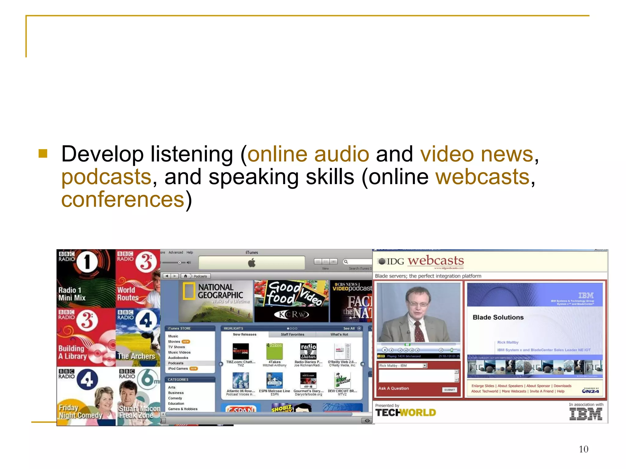Screen dimensions: 626x469
Task: Click the eye icon in iTunes bottom bar
Action: click(x=367, y=421)
